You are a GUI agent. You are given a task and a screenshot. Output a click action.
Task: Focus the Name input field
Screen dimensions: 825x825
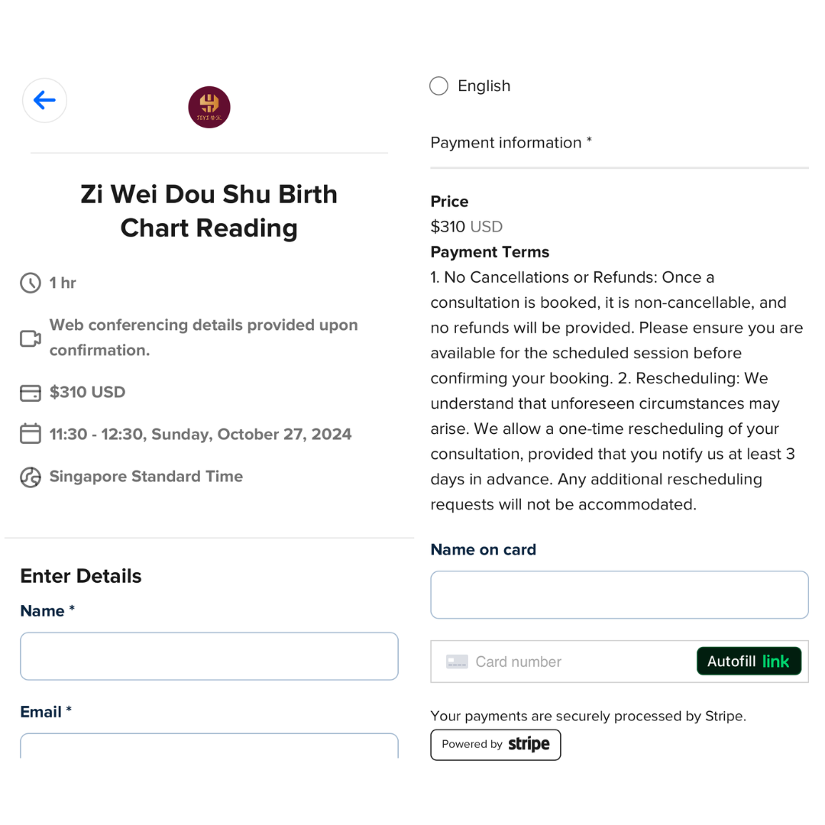click(209, 656)
